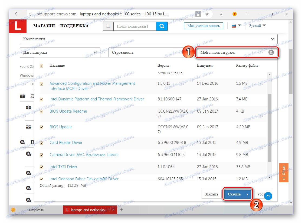This screenshot has height=223, width=302.
Task: Uncheck Intel Sideband Fabric Device checkbox
Action: pos(41,179)
